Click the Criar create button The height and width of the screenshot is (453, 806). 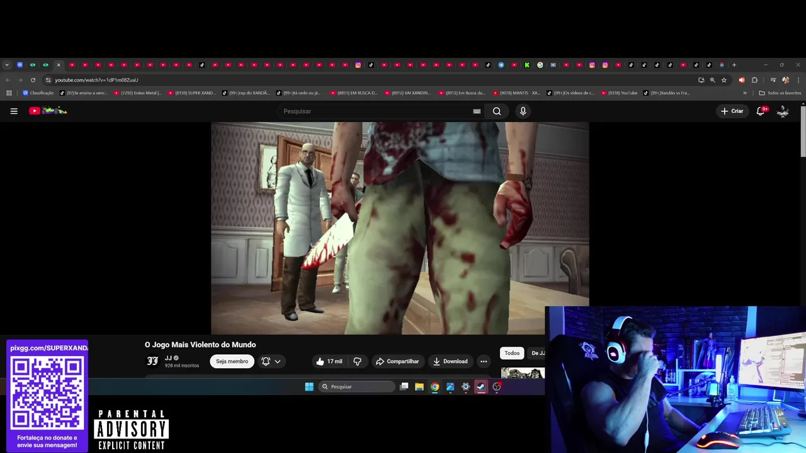click(x=732, y=111)
